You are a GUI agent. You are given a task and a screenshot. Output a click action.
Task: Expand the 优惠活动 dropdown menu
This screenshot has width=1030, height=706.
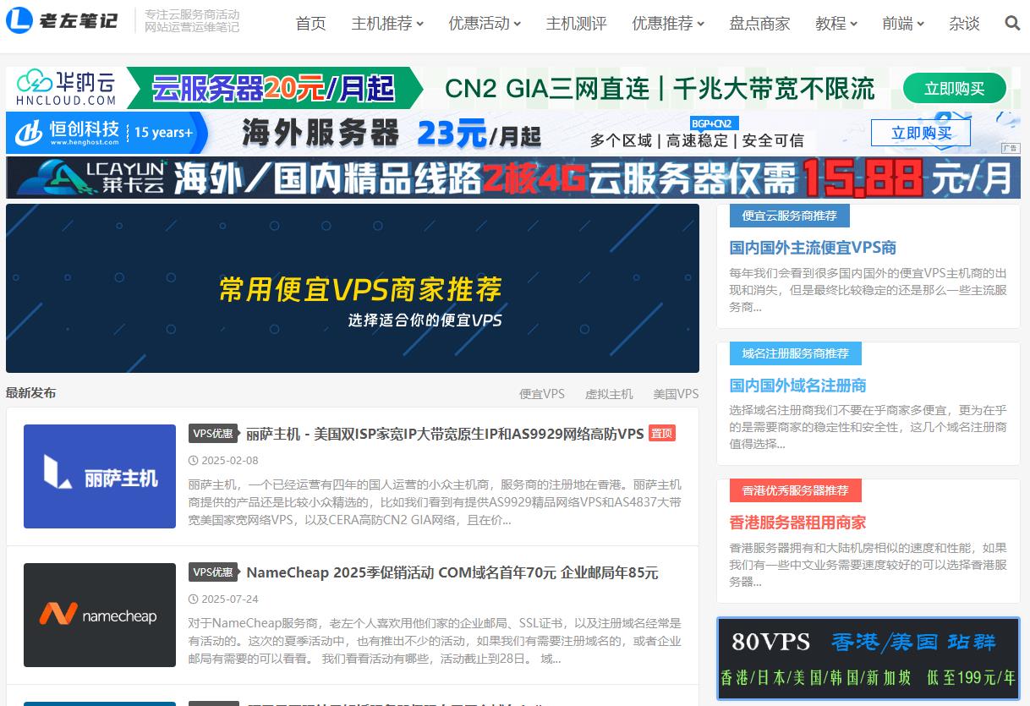click(x=485, y=24)
